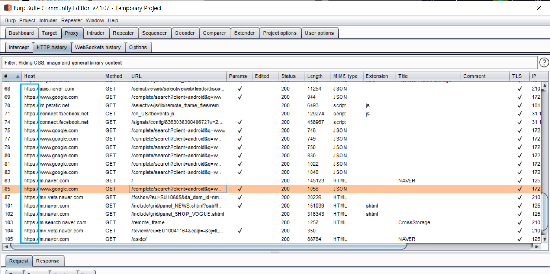The width and height of the screenshot is (550, 274).
Task: Click the vertical scrollbar up arrow
Action: coord(545,86)
